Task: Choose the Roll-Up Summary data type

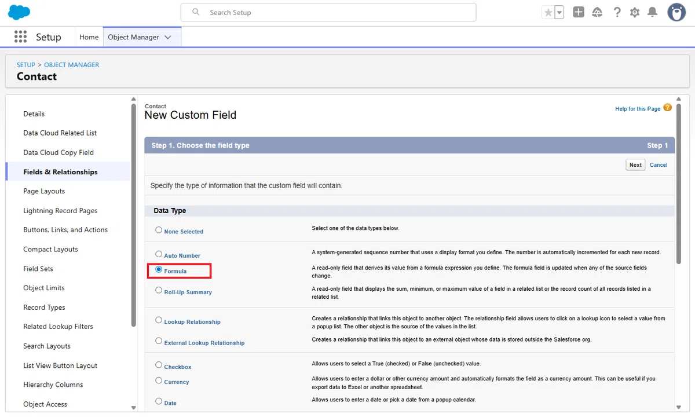Action: coord(159,290)
